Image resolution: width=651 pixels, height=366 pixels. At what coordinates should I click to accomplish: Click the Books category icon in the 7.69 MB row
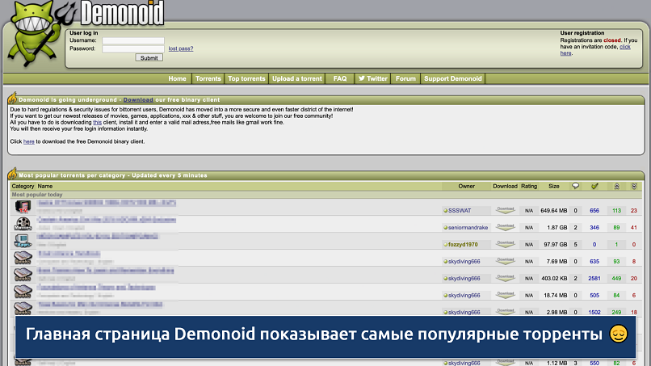(x=23, y=259)
